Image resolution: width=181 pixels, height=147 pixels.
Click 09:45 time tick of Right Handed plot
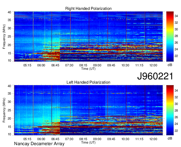click(111, 65)
